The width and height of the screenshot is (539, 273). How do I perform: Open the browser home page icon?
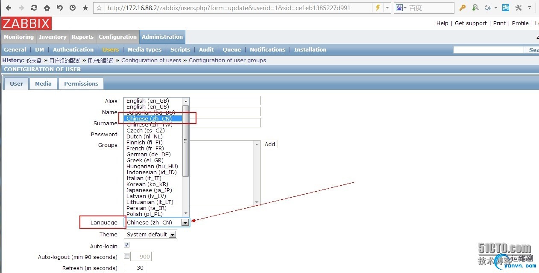point(47,8)
